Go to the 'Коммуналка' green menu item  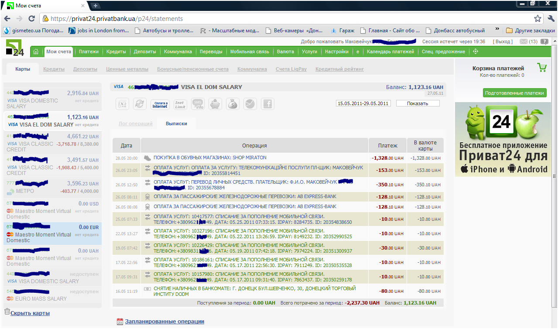click(x=178, y=51)
